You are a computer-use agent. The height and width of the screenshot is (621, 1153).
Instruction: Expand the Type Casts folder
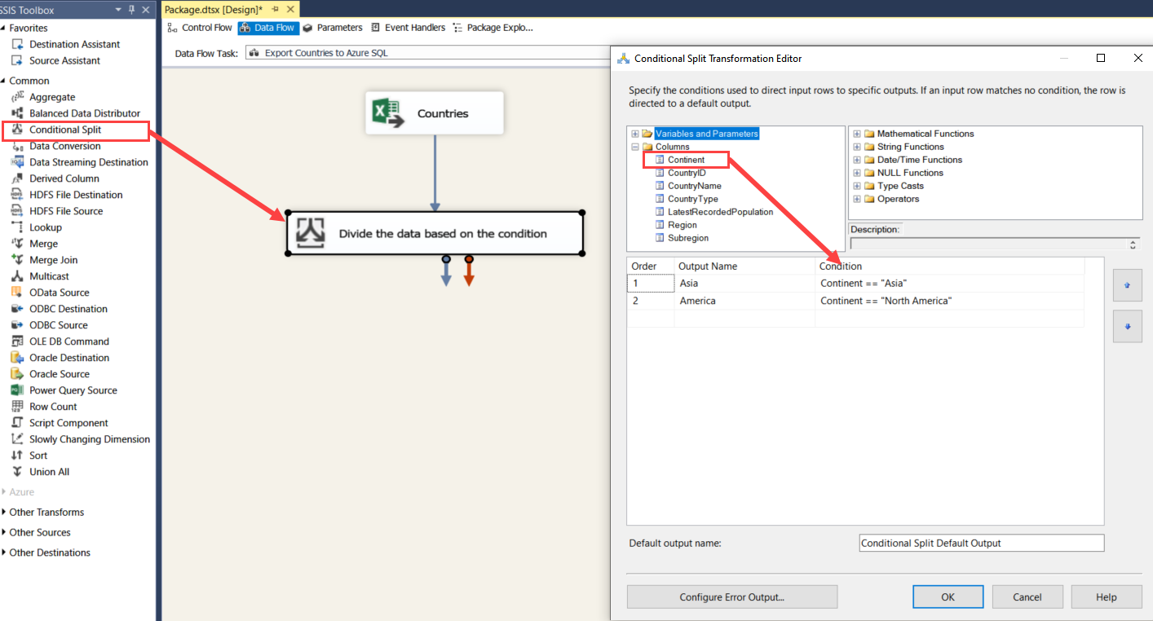(x=857, y=186)
